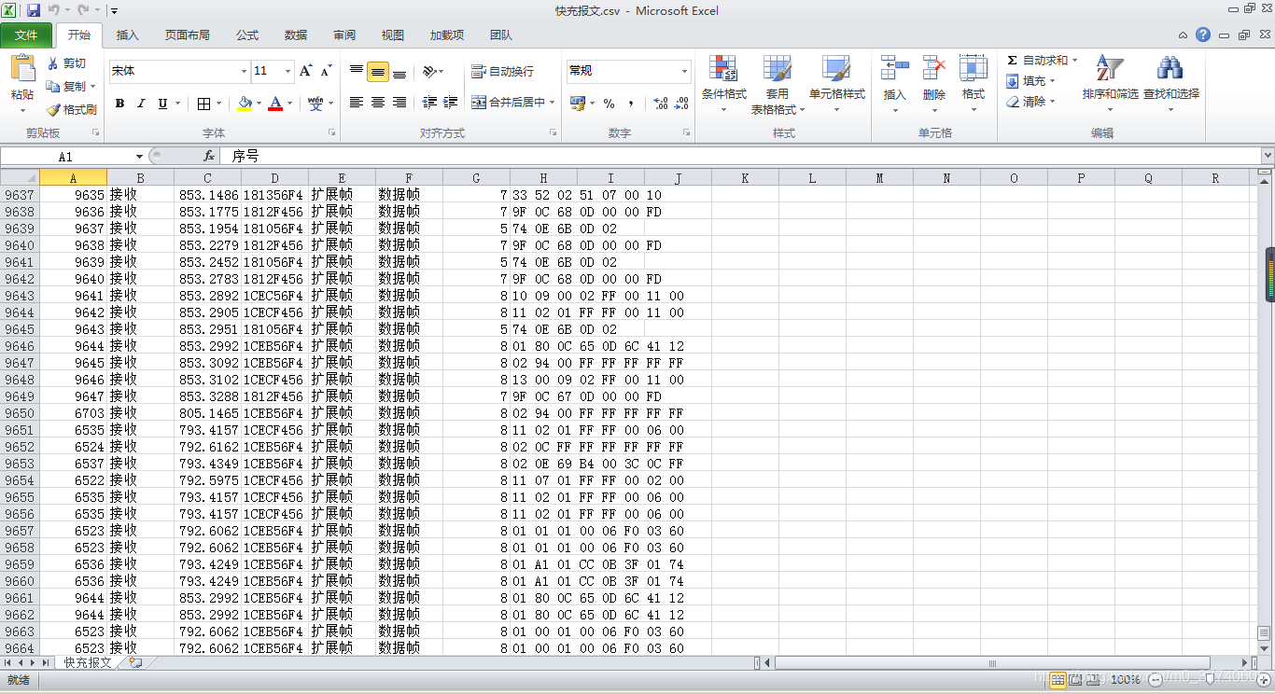
Task: Switch to Page Layout view in status bar
Action: [x=1076, y=680]
